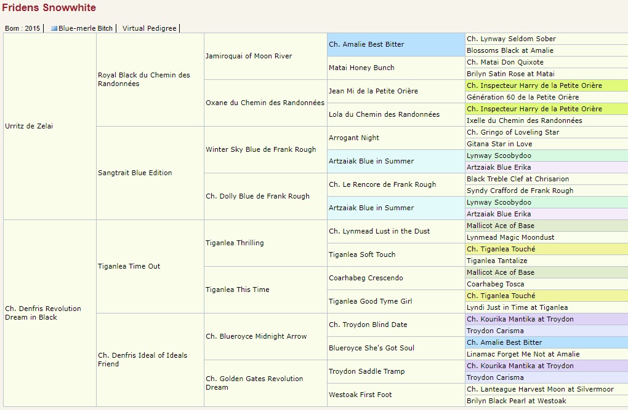Open Westoak First Foot
The width and height of the screenshot is (628, 410).
(x=360, y=395)
